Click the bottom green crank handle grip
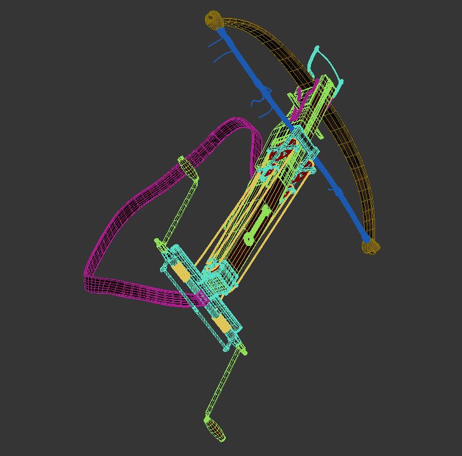Screen dimensions: 462x456 click(215, 429)
